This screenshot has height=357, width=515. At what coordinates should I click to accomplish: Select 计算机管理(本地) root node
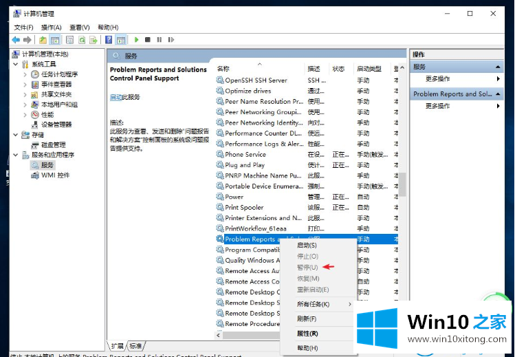point(45,54)
